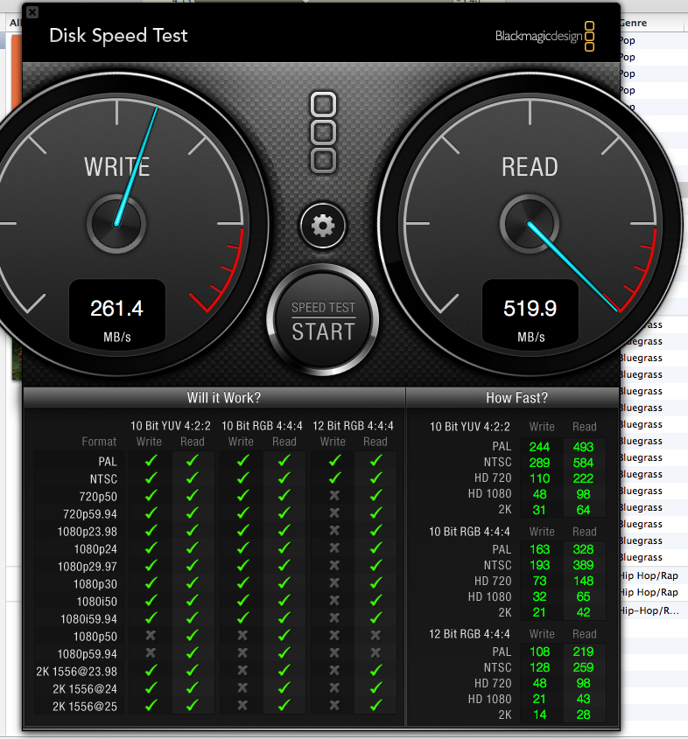Click the Blackmagicdesign logo
The image size is (688, 739).
click(544, 36)
